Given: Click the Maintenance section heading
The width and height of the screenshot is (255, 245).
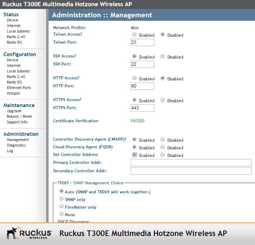Looking at the screenshot, I should click(19, 105).
